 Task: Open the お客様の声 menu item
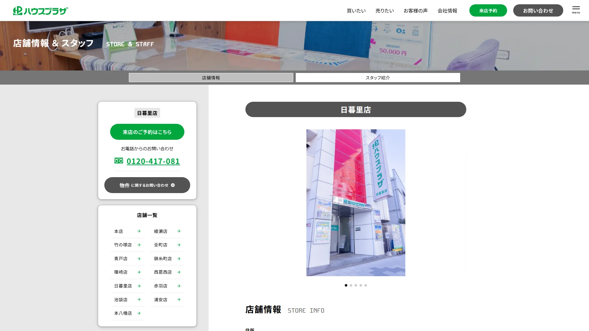416,11
